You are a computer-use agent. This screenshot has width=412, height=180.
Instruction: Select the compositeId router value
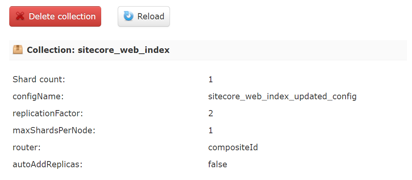(x=233, y=148)
